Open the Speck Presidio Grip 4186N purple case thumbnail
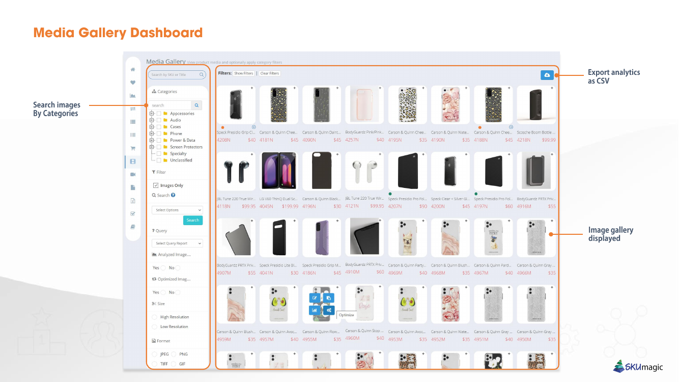Screen dimensions: 679x382 point(322,237)
